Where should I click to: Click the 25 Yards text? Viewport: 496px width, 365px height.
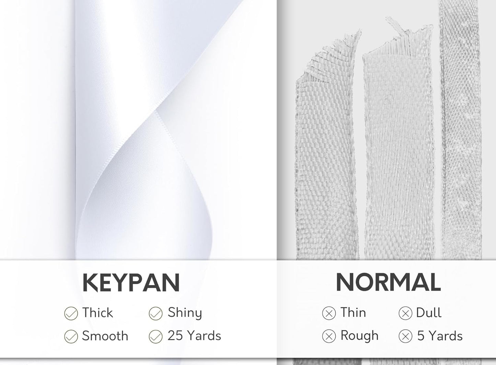(194, 336)
